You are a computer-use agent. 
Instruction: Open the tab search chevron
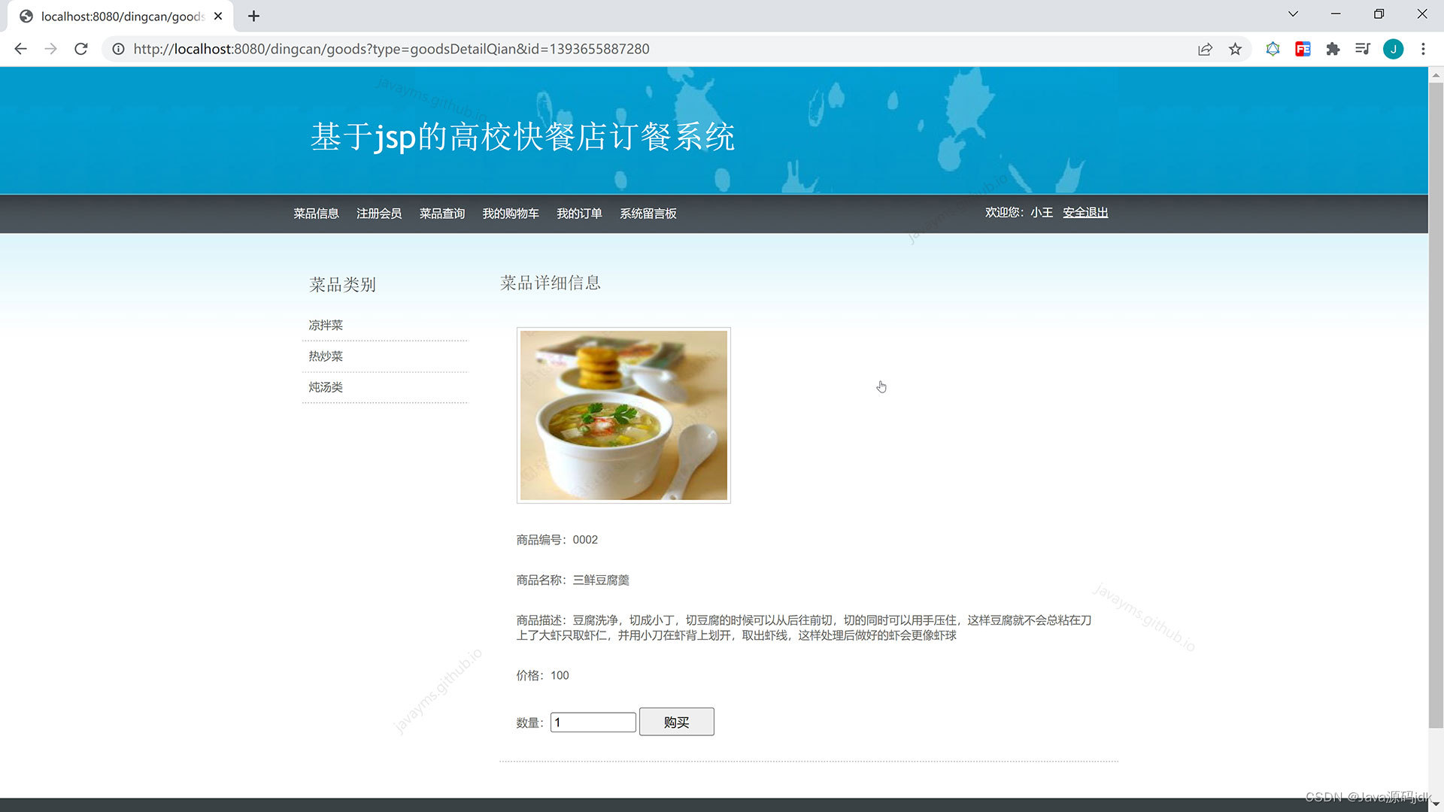[x=1292, y=14]
